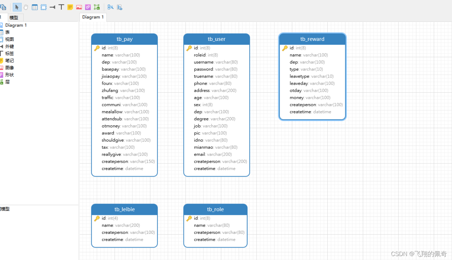Select the yellow note tool
This screenshot has width=452, height=260.
70,7
